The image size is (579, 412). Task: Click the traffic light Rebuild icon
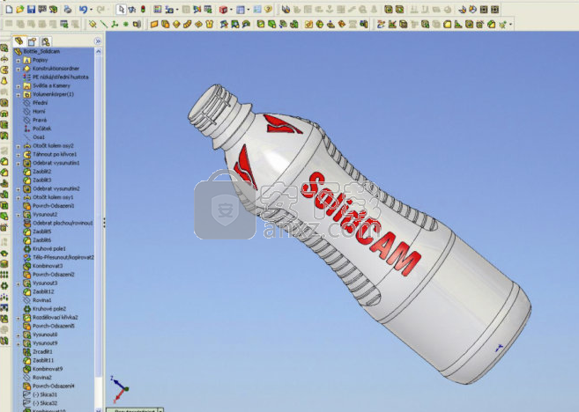[144, 9]
